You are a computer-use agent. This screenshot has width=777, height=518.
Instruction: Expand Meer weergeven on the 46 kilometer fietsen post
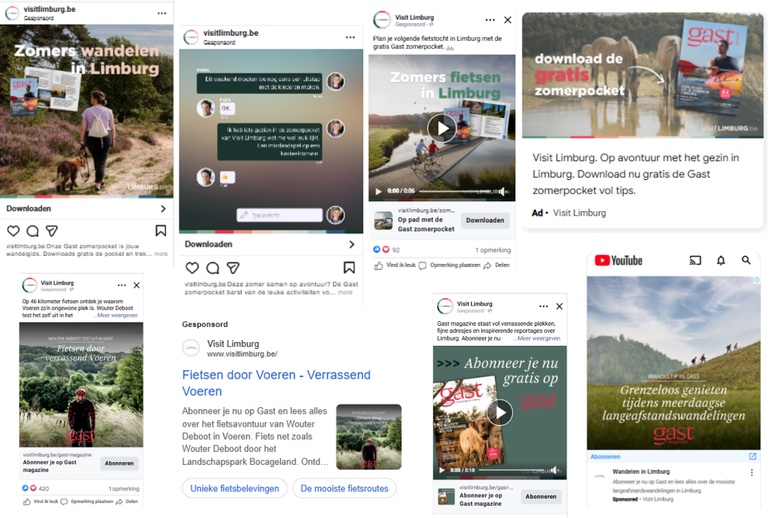click(x=115, y=315)
